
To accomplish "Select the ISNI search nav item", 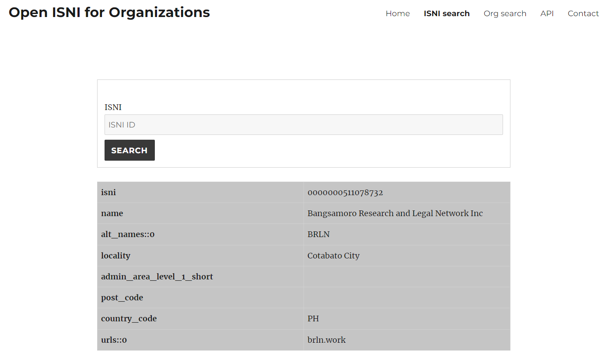I will (x=447, y=14).
